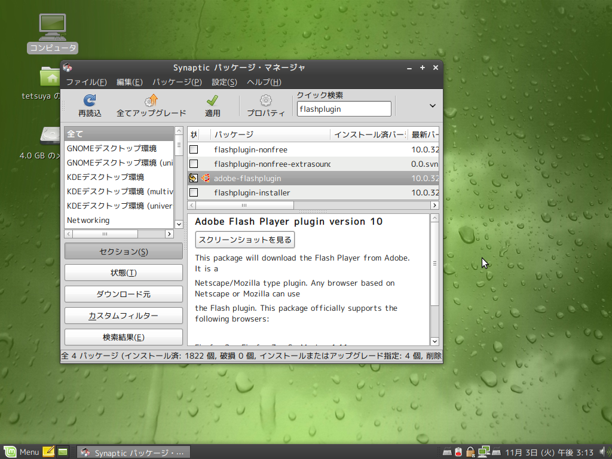Click left arrow of package list scrollbar
Image resolution: width=612 pixels, height=459 pixels.
(192, 206)
